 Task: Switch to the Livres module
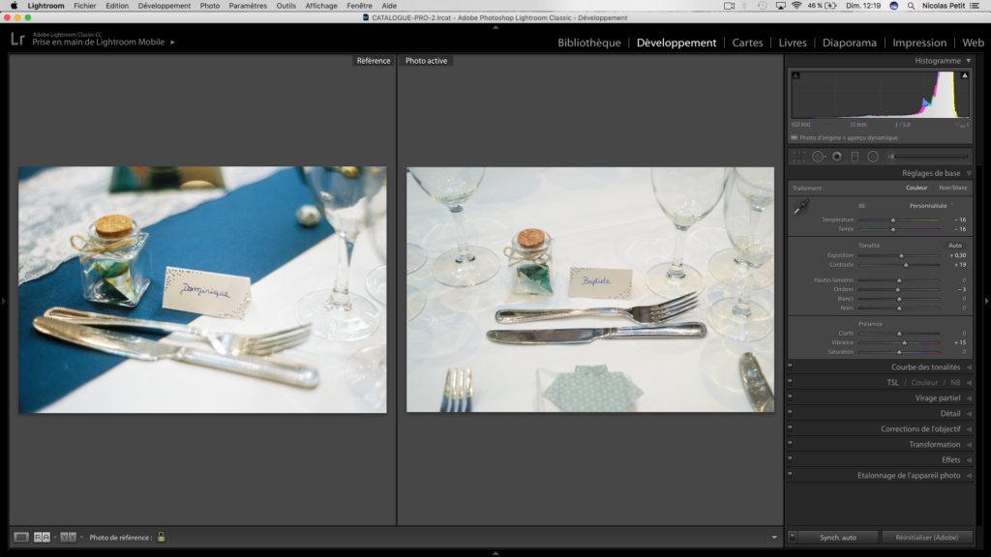[x=793, y=43]
